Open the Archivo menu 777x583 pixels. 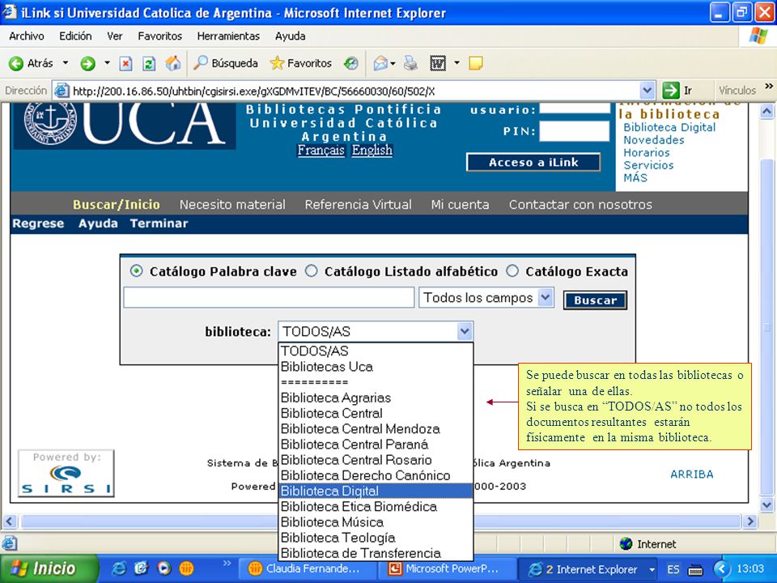pos(26,36)
